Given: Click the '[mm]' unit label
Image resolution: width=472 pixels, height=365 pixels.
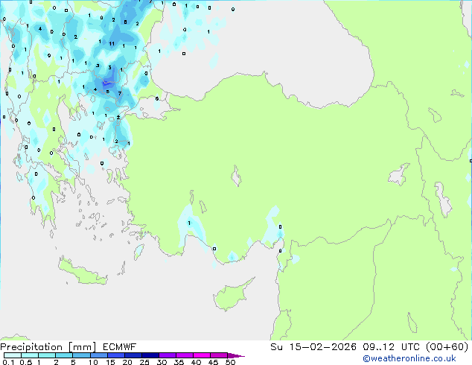Looking at the screenshot, I should pyautogui.click(x=82, y=347).
